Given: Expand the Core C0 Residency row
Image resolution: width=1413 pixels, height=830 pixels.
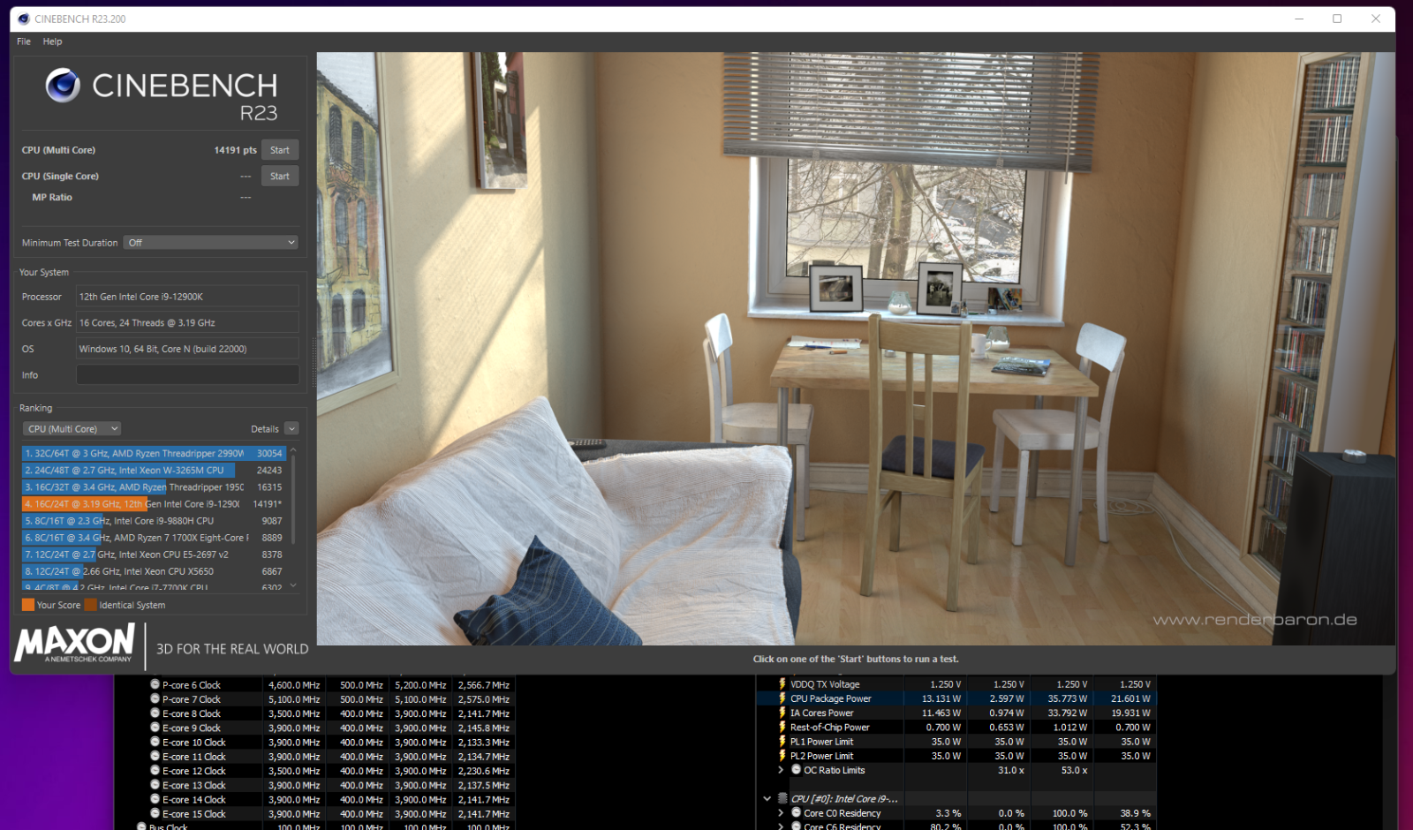Looking at the screenshot, I should (x=781, y=812).
